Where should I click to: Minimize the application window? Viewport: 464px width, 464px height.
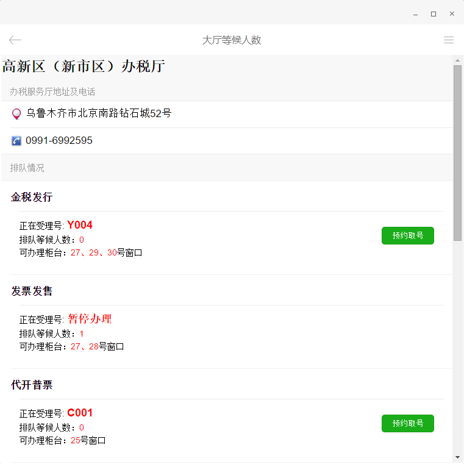tap(415, 13)
